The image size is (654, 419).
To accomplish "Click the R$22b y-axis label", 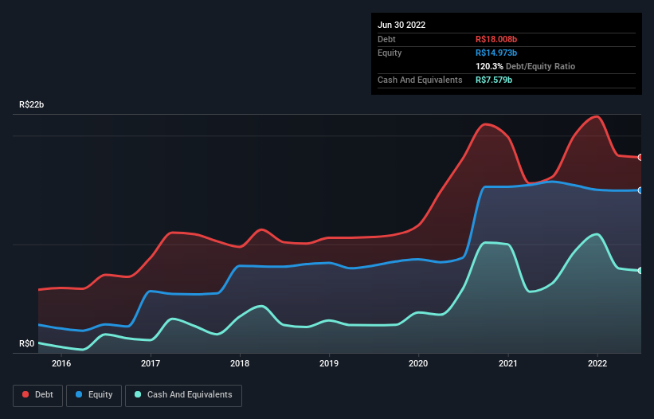I will point(31,104).
